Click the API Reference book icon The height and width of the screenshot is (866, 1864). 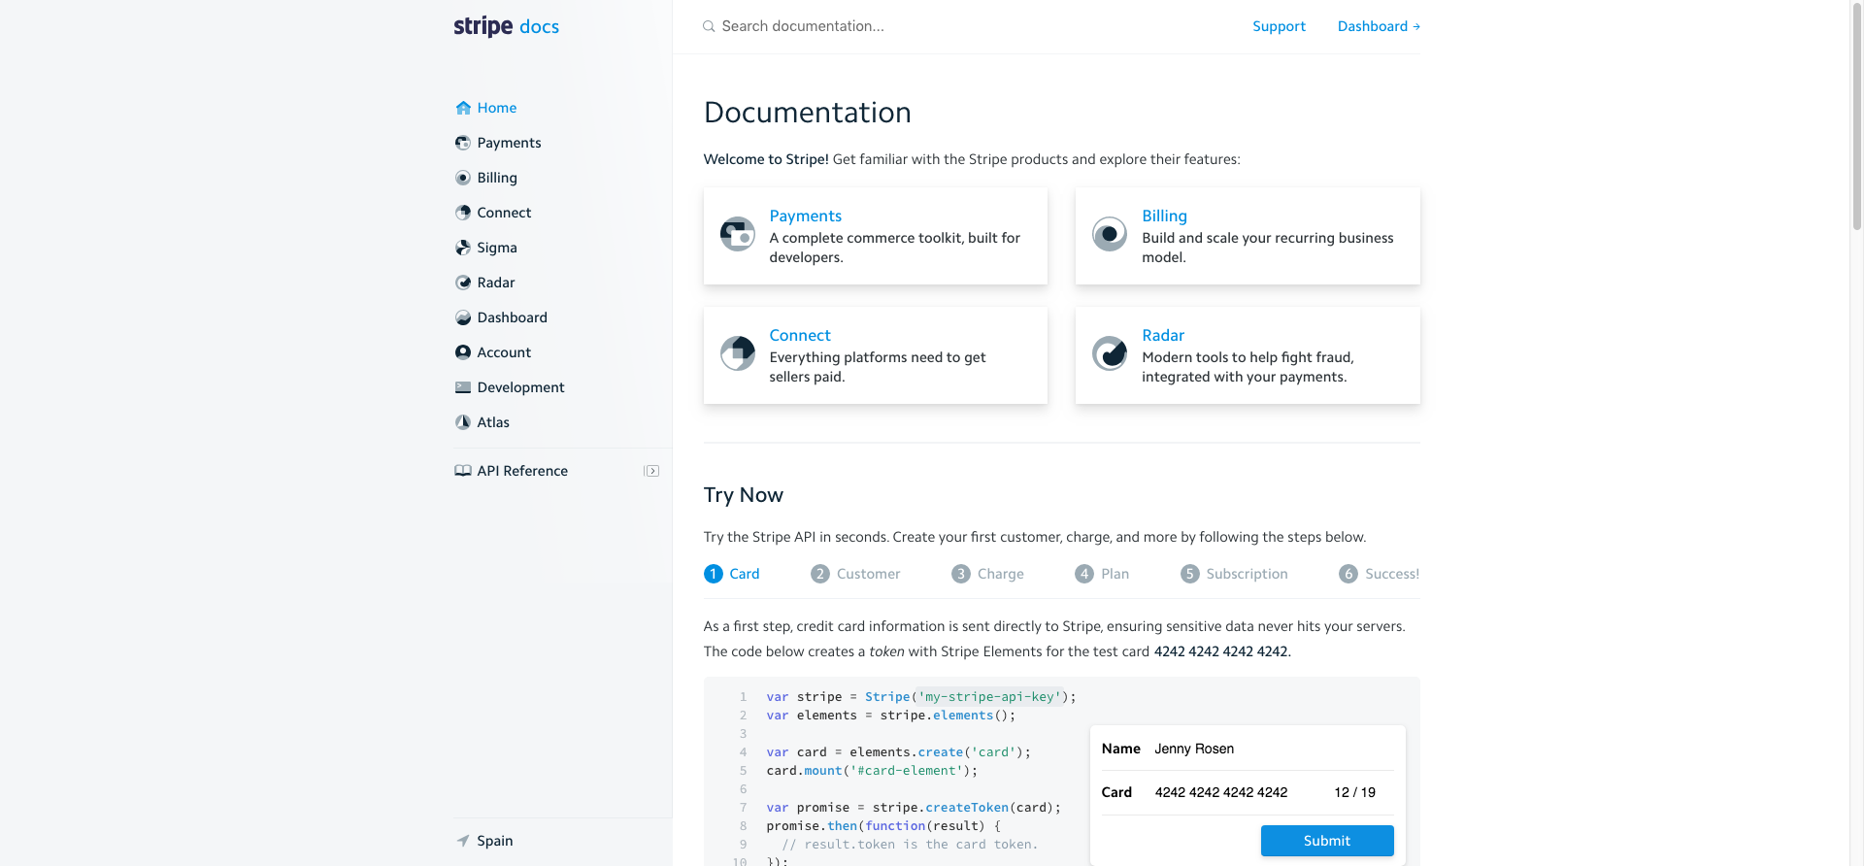coord(463,471)
